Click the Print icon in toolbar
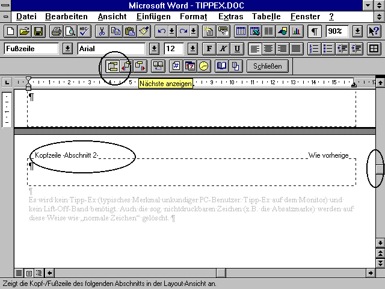385x289 pixels. click(56, 31)
